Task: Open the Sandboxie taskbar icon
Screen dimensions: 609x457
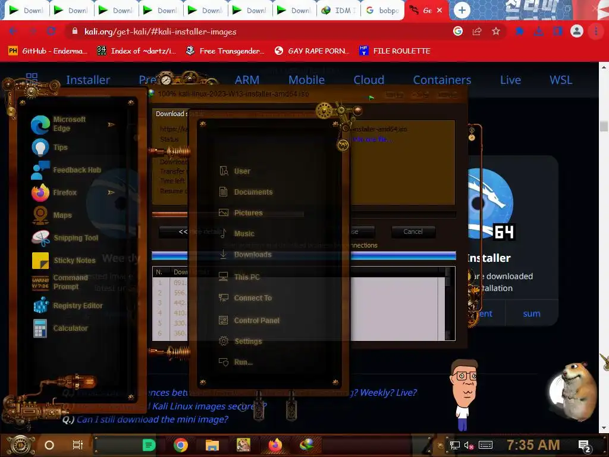Action: pyautogui.click(x=243, y=445)
